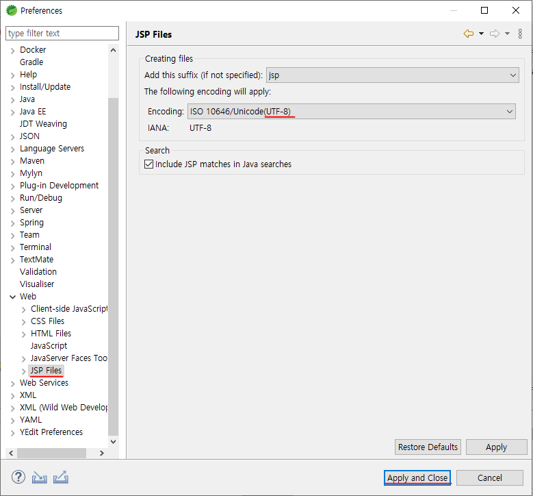Screen dimensions: 533x496
Task: Close the Preferences window
Action: (516, 10)
